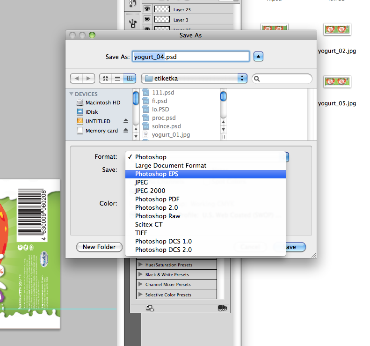
Task: Select Large Document Format option
Action: point(205,166)
